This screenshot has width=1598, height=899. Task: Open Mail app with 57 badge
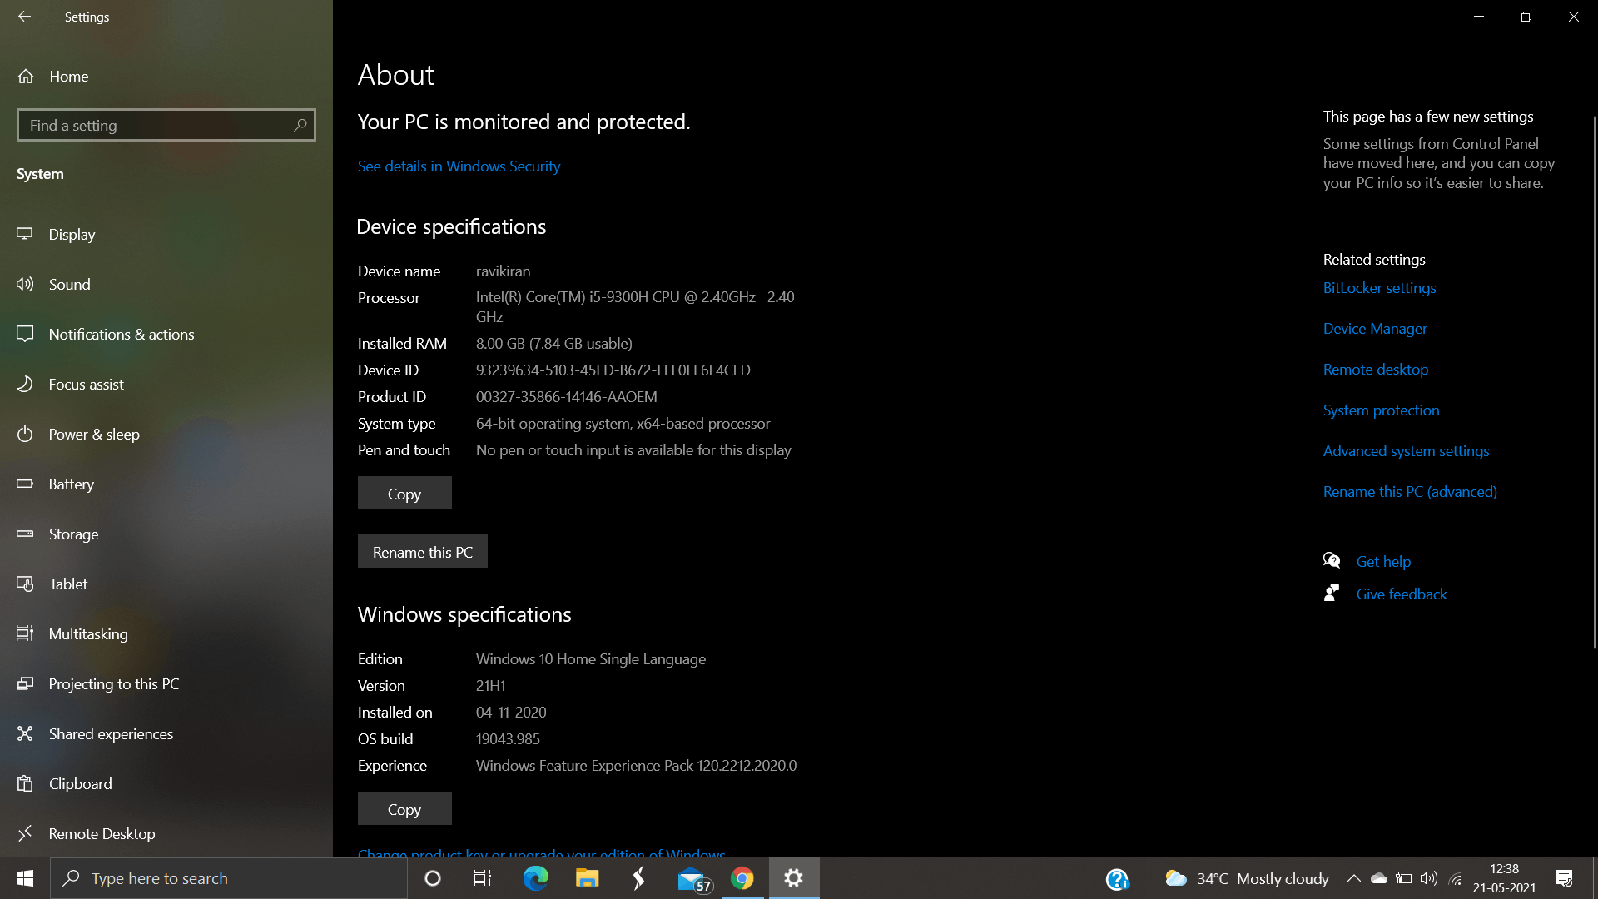click(693, 879)
